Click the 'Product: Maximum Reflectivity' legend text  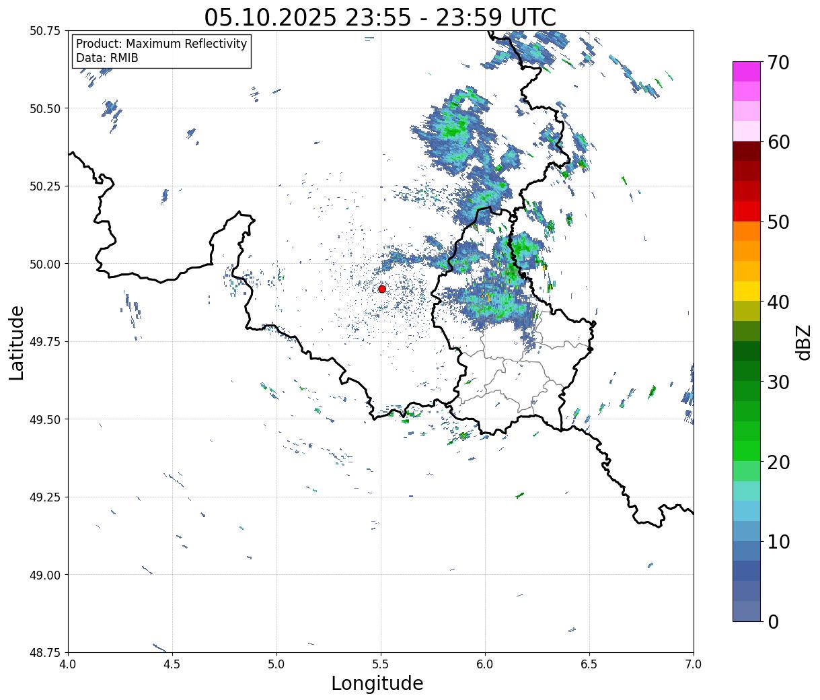161,44
